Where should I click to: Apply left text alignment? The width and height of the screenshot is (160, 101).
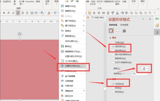[x=27, y=13]
